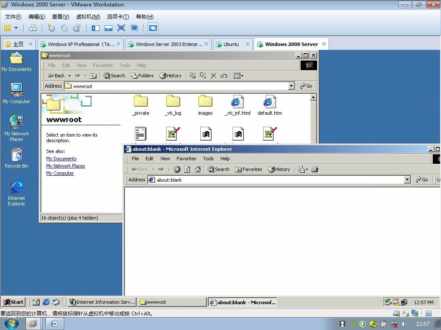Screen dimensions: 441x330
Task: Open the Mail dropdown in Internet Explorer toolbar
Action: tap(303, 169)
